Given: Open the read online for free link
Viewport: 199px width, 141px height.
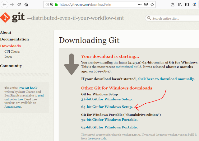Looking at the screenshot, I should 24,97.
